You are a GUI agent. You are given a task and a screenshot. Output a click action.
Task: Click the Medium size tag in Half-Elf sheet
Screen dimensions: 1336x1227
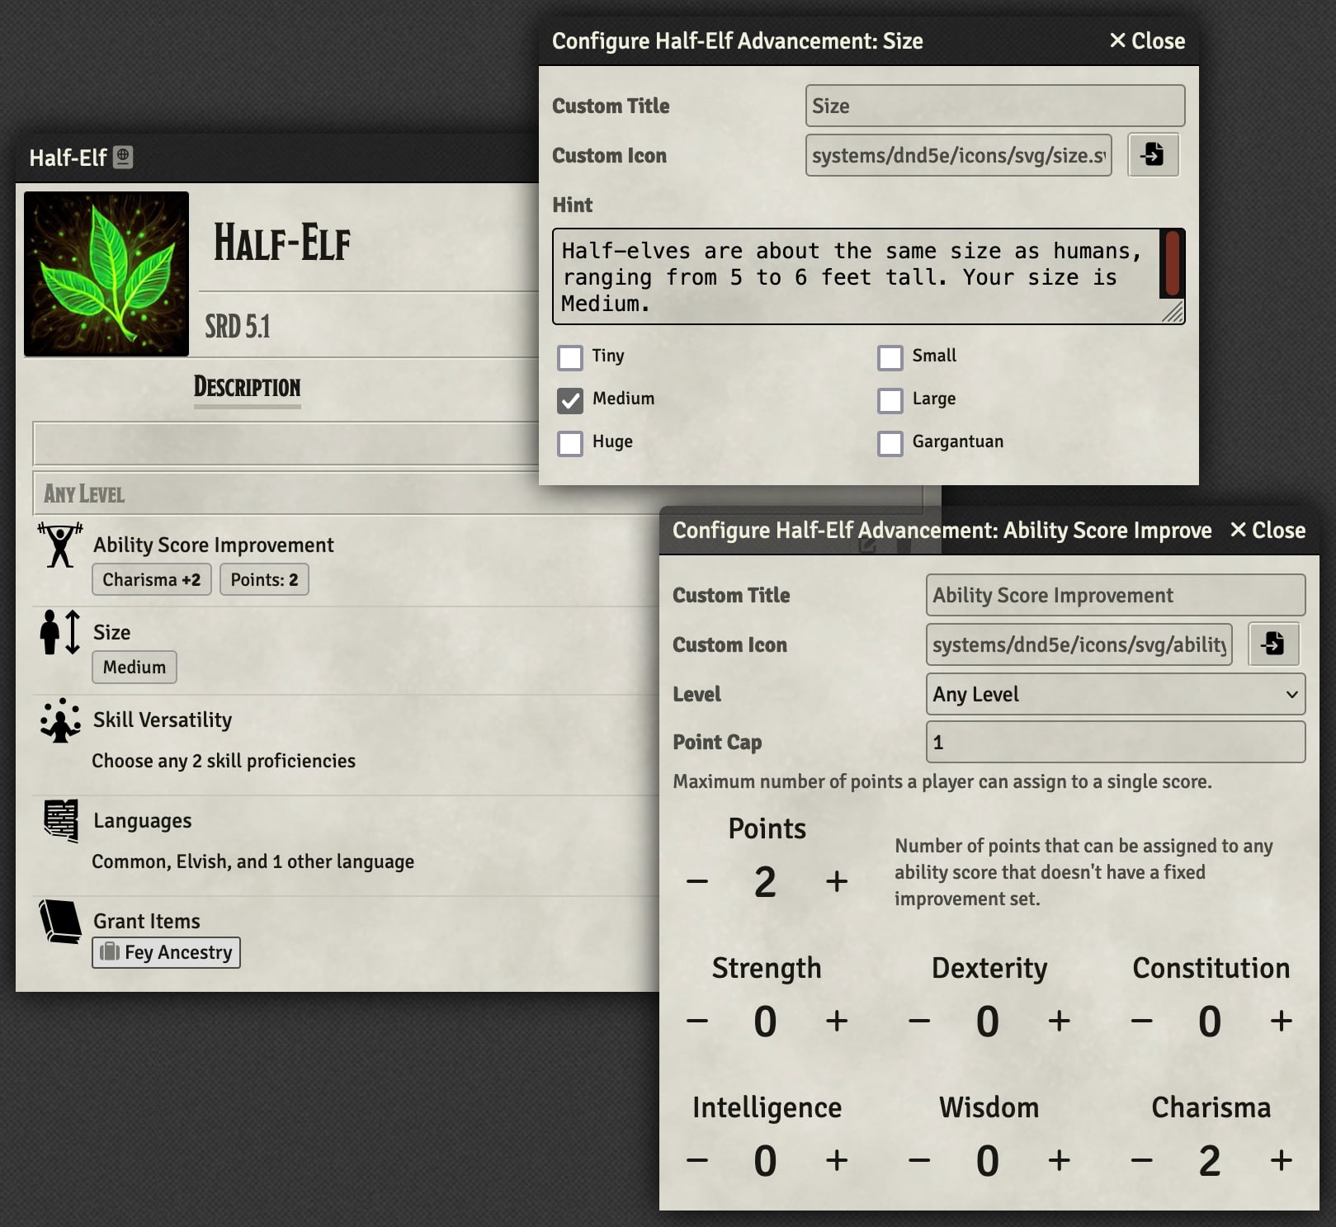pyautogui.click(x=135, y=667)
